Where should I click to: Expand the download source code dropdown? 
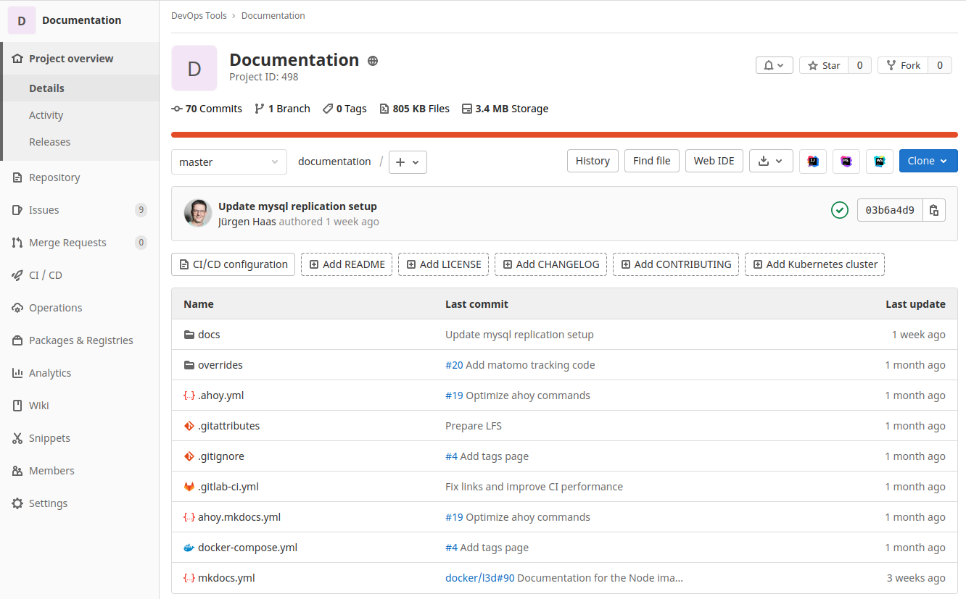point(770,161)
